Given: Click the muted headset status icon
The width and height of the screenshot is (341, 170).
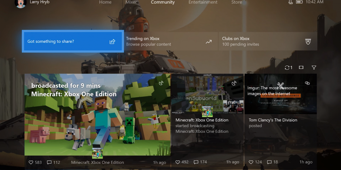Looking at the screenshot, I should point(291,2).
